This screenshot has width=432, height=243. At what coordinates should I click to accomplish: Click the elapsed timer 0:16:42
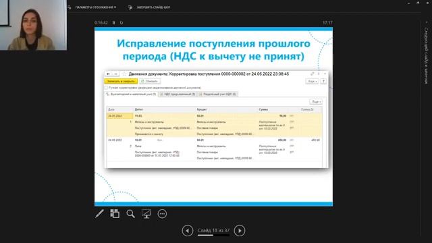[x=101, y=23]
